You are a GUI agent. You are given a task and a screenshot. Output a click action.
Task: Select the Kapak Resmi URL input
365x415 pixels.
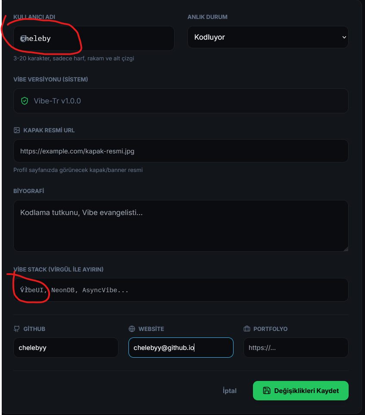click(x=181, y=151)
